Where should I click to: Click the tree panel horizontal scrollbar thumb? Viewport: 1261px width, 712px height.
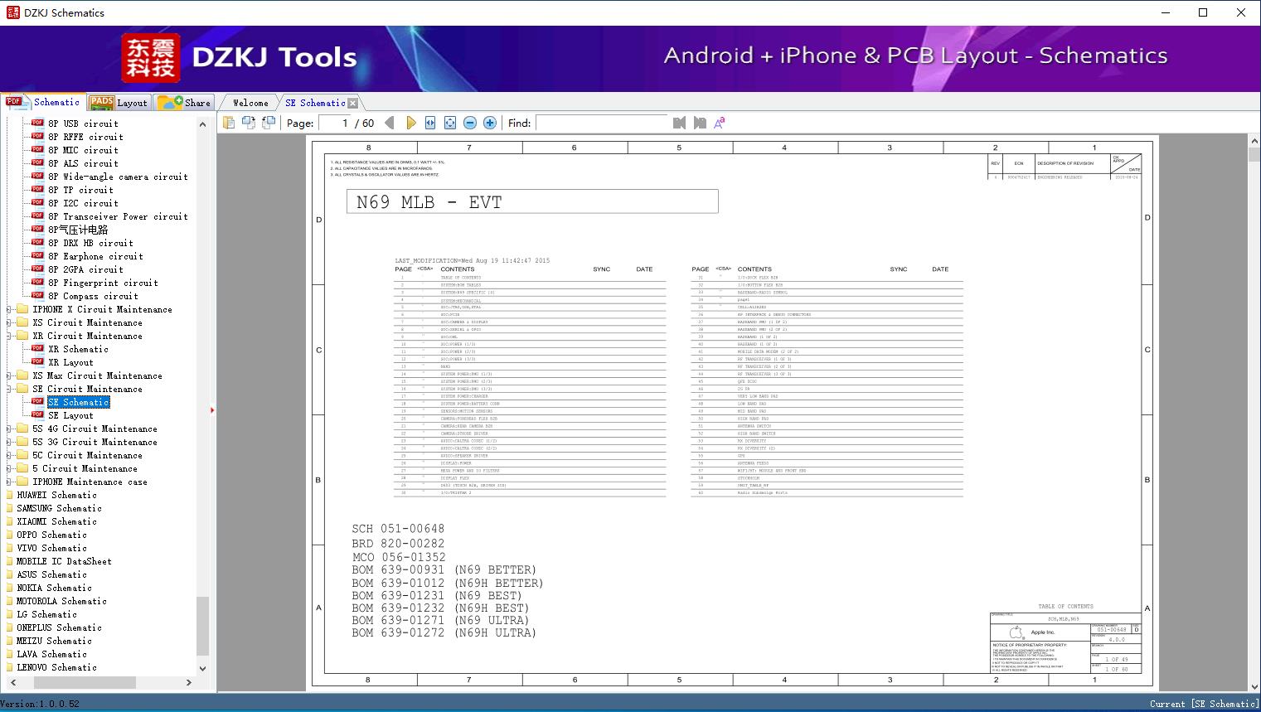(85, 682)
